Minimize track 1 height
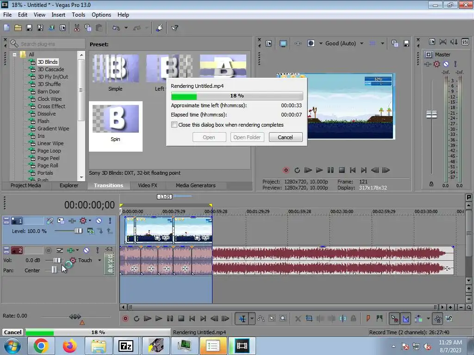The width and height of the screenshot is (474, 355). (x=6, y=219)
